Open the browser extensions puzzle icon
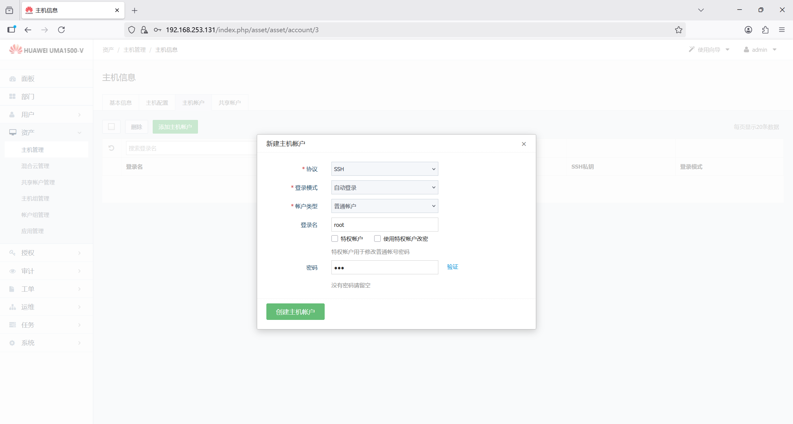Screen dimensions: 793x424 point(765,30)
